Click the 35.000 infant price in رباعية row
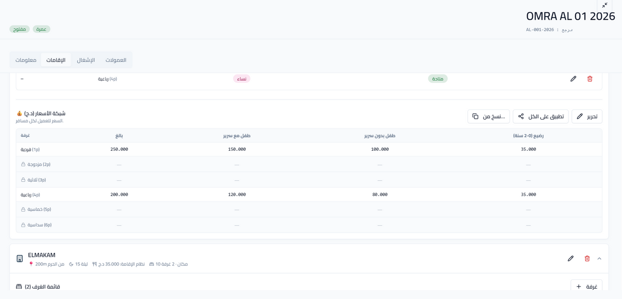The height and width of the screenshot is (299, 622). pos(528,194)
